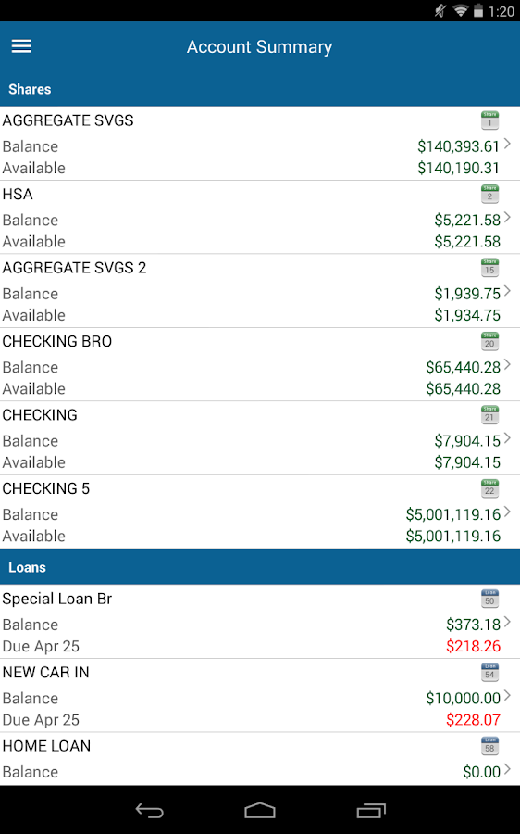
Task: Tap the Android home button
Action: click(x=260, y=811)
